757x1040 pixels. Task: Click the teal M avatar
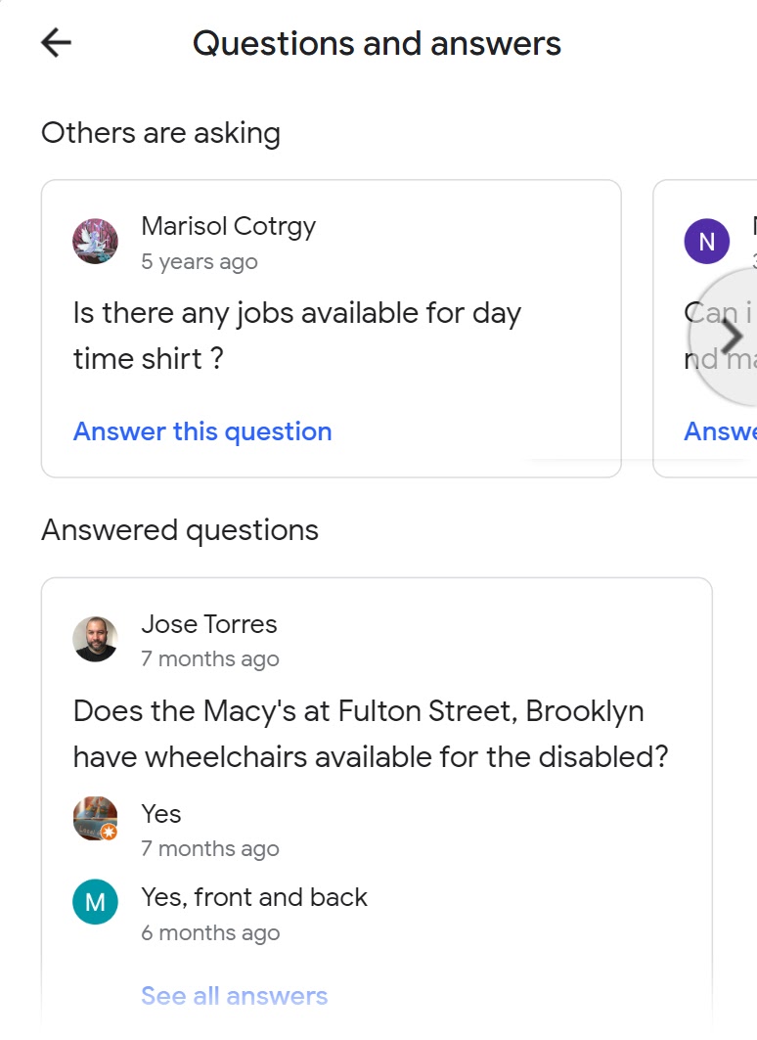tap(96, 902)
